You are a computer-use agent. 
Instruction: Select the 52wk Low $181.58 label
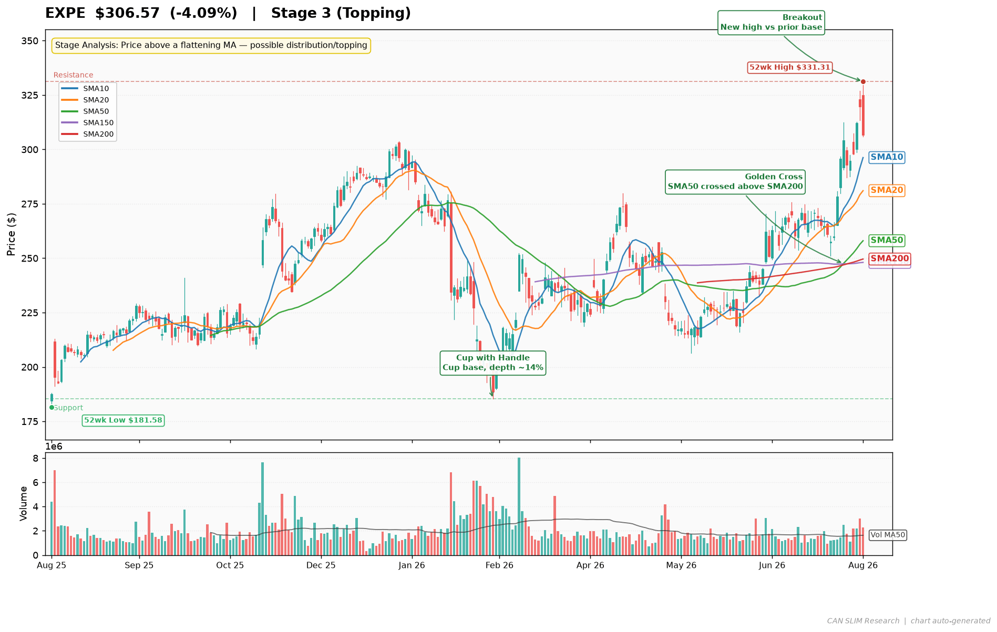[124, 420]
